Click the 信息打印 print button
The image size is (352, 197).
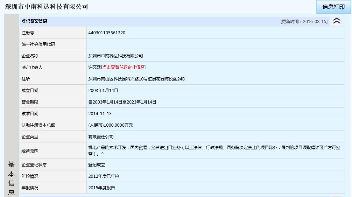pos(333,7)
